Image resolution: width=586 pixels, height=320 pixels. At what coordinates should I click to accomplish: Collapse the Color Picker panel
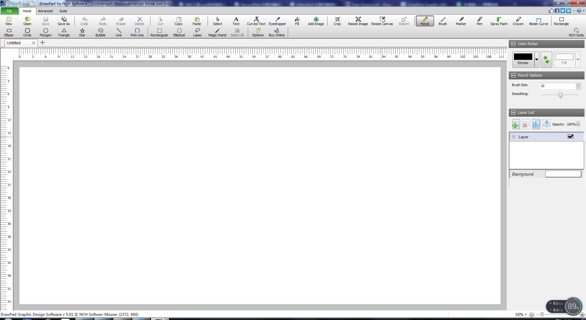coord(513,44)
